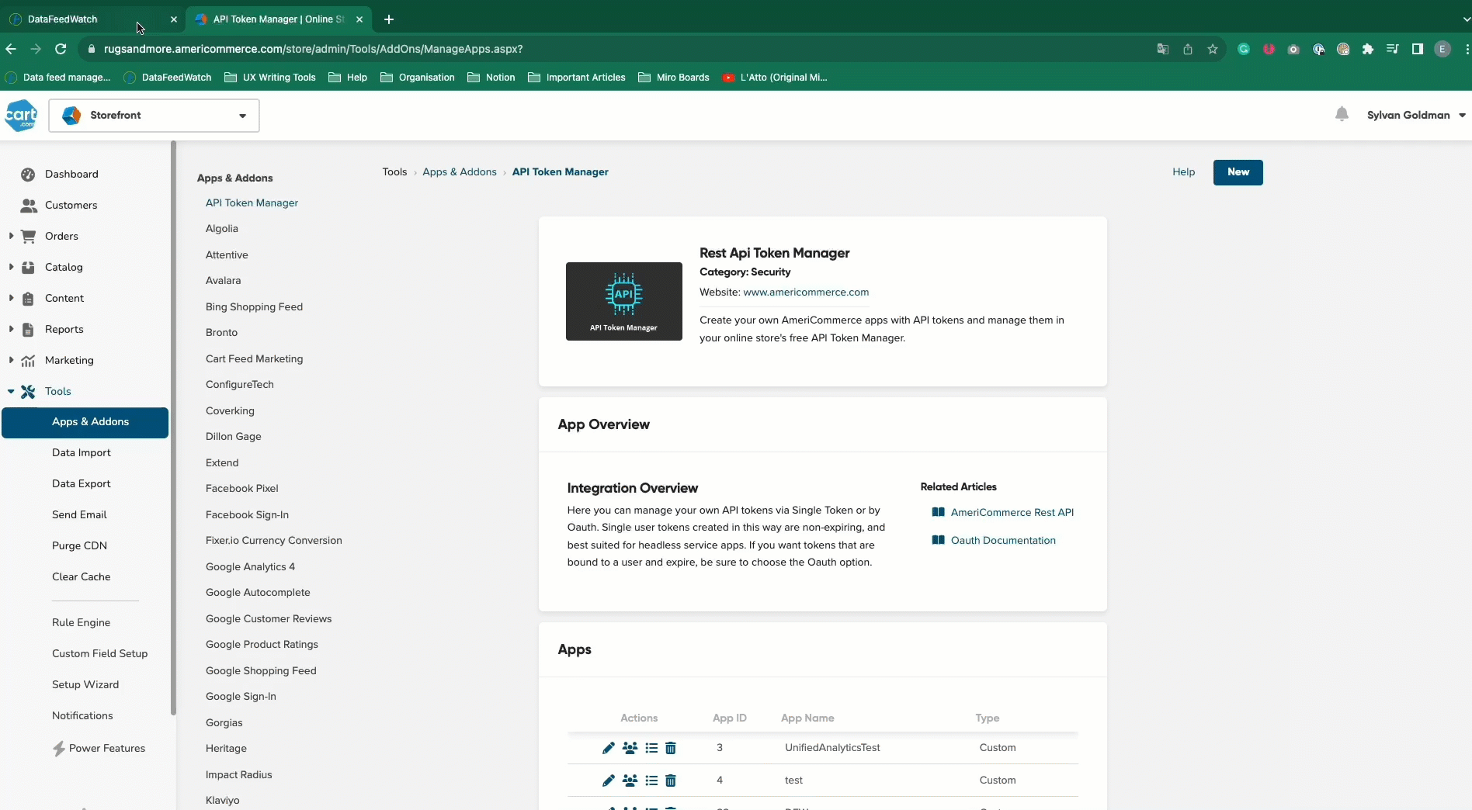
Task: Expand the Content menu arrow
Action: pos(11,298)
